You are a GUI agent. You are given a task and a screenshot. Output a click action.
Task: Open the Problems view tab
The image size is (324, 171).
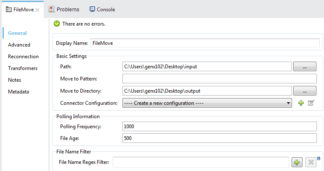coord(64,9)
